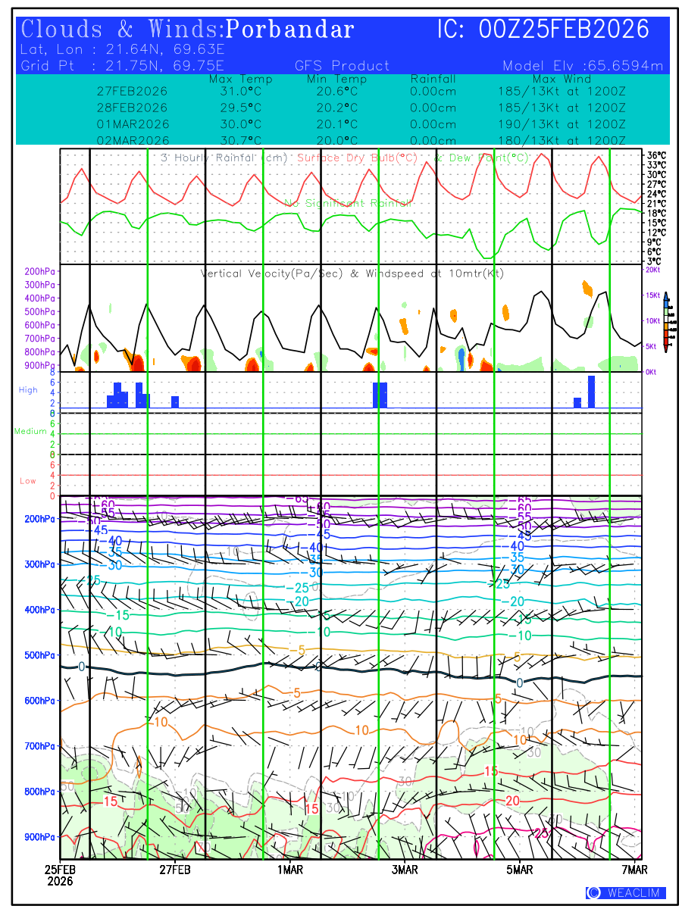The height and width of the screenshot is (909, 682).
Task: Click the 36°C temperature axis label
Action: pyautogui.click(x=656, y=155)
